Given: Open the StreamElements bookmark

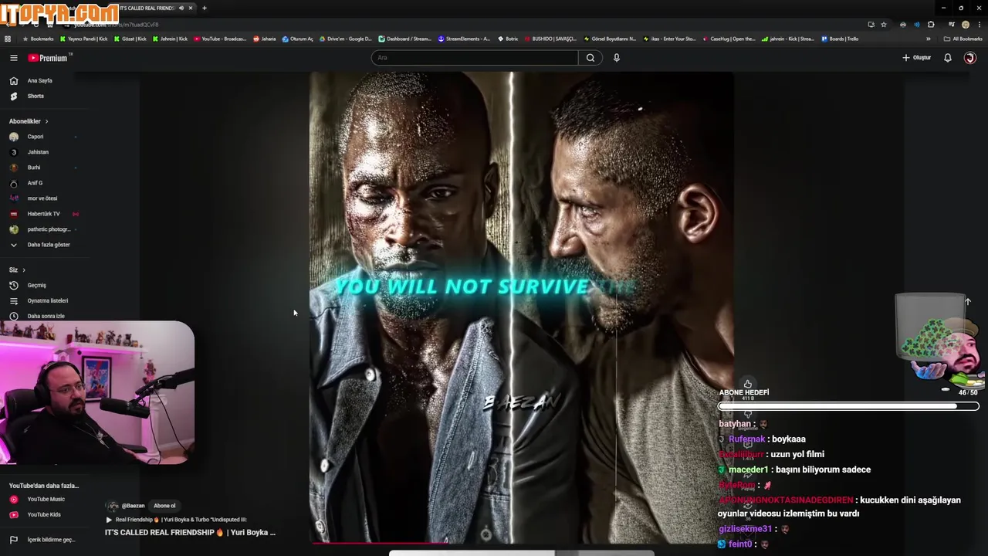Looking at the screenshot, I should [464, 39].
